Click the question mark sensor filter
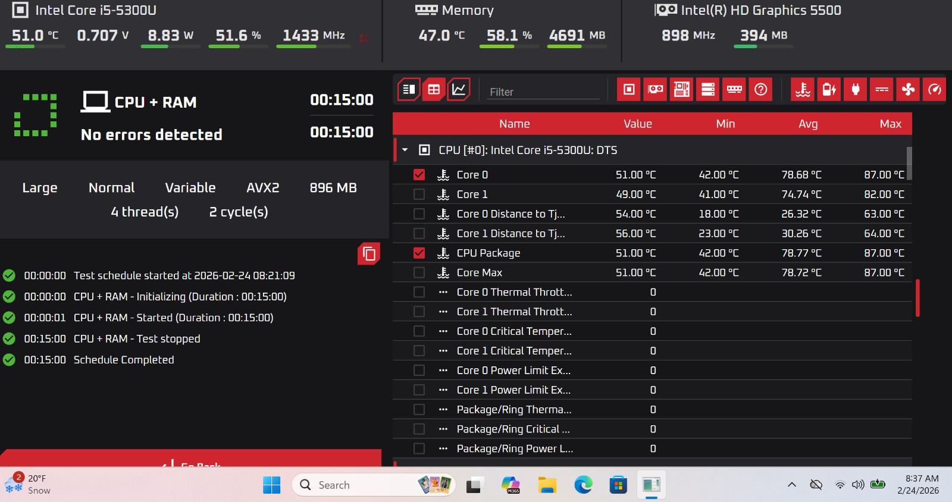The height and width of the screenshot is (502, 952). [x=760, y=89]
